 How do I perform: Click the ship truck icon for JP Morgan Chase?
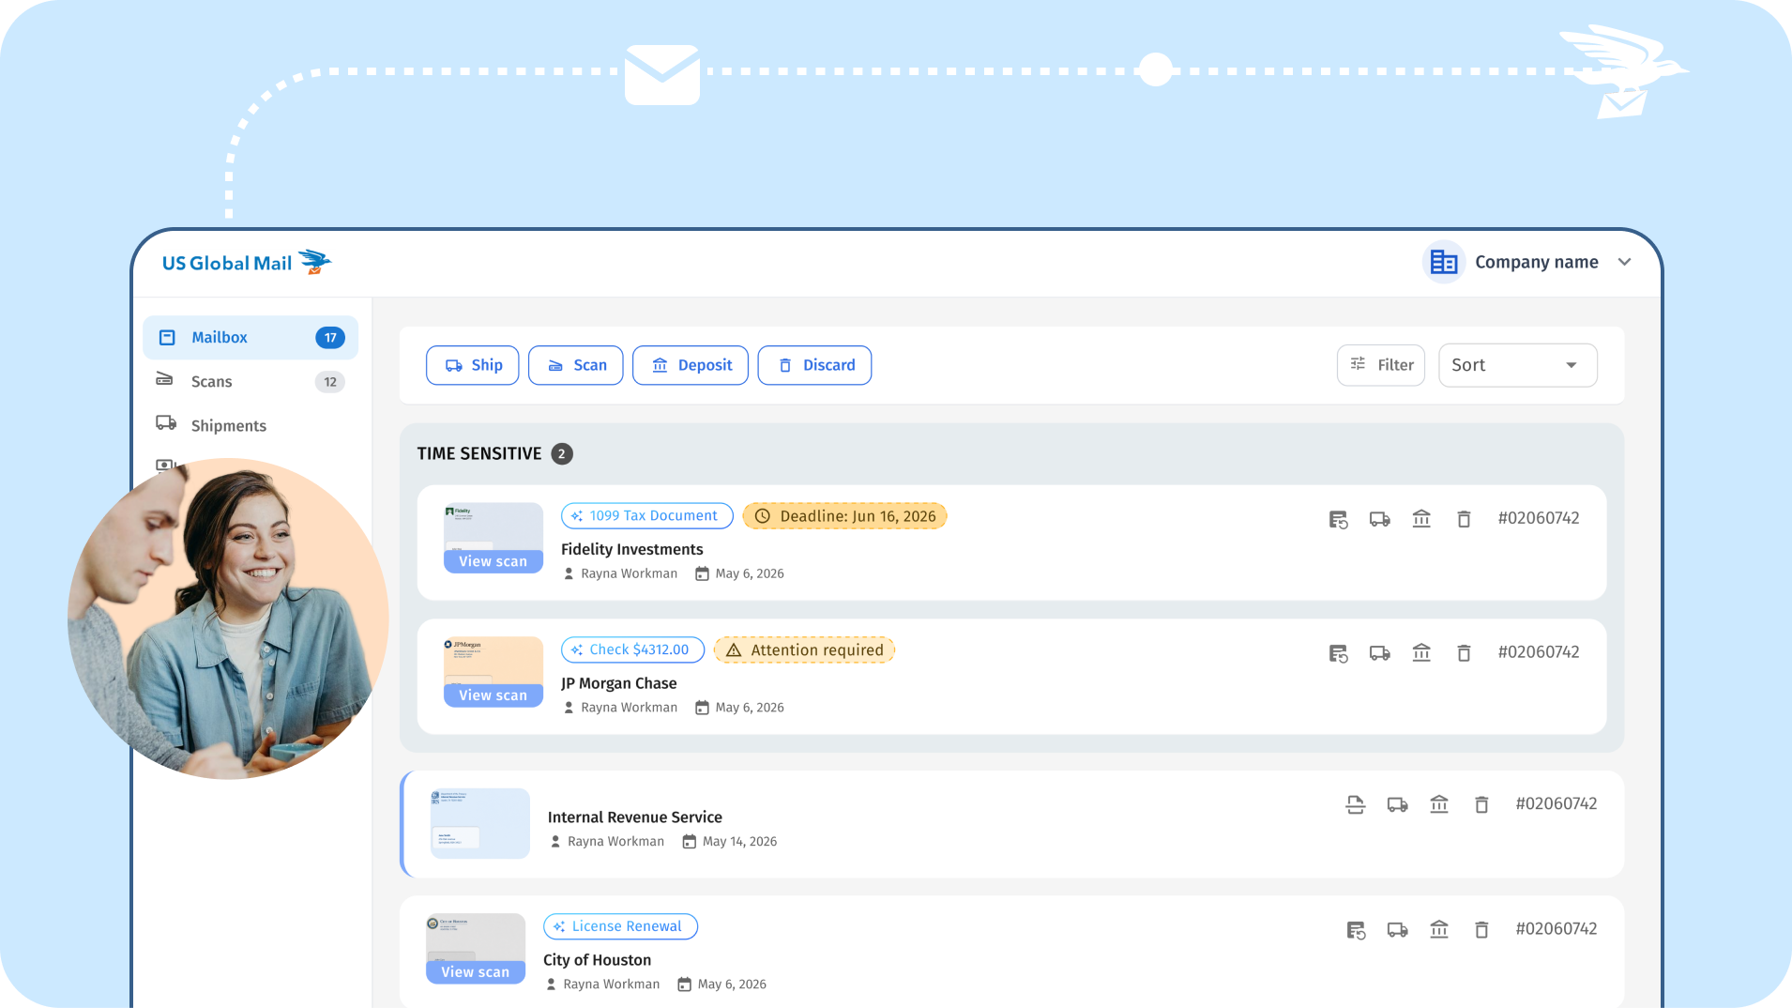tap(1379, 653)
